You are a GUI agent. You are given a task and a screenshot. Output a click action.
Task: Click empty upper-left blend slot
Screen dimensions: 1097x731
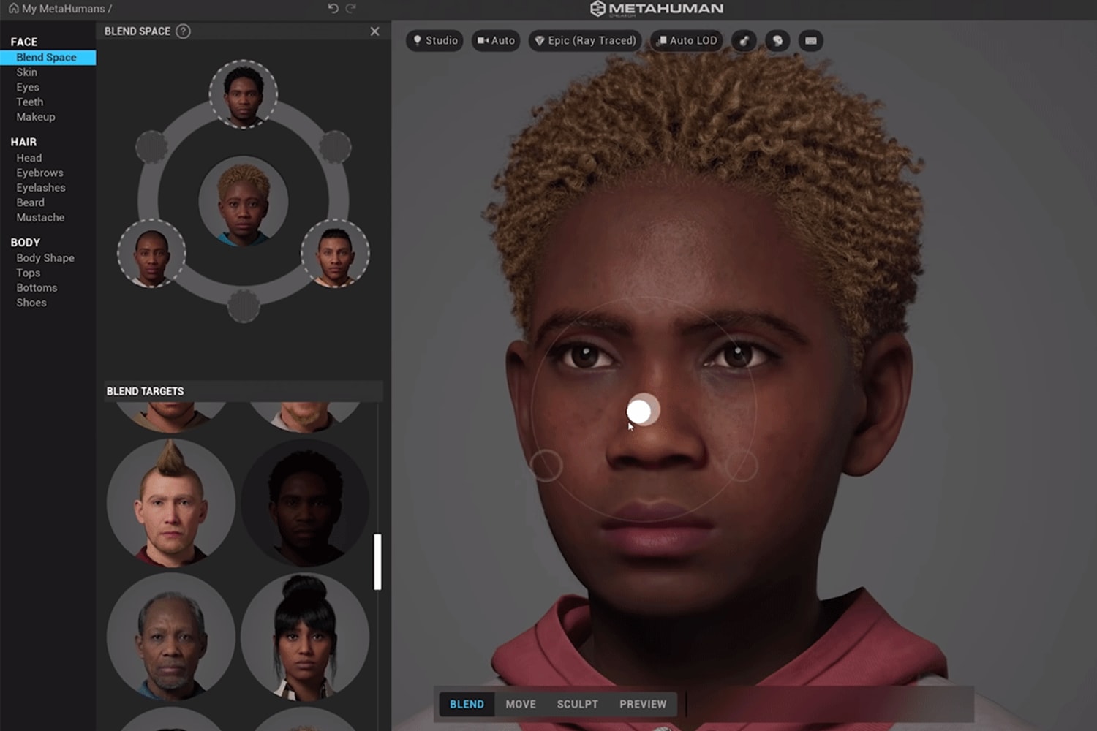pyautogui.click(x=151, y=147)
